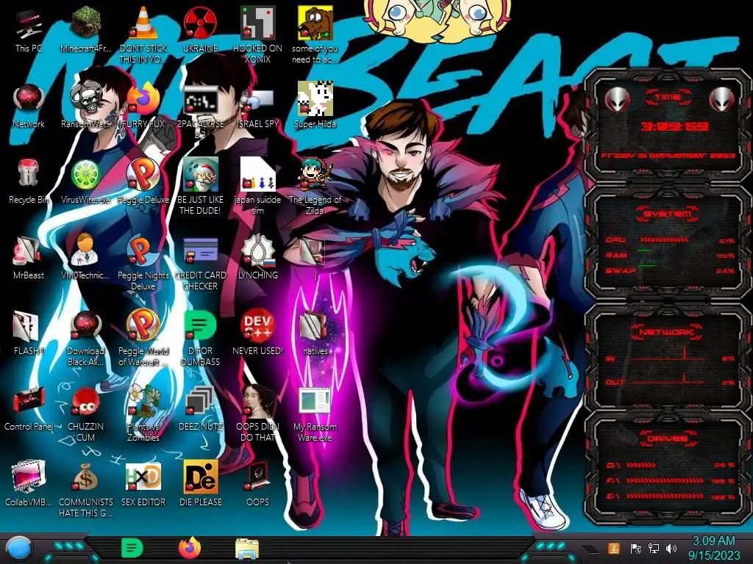
Task: Click the right alien head widget icon
Action: coord(722,99)
